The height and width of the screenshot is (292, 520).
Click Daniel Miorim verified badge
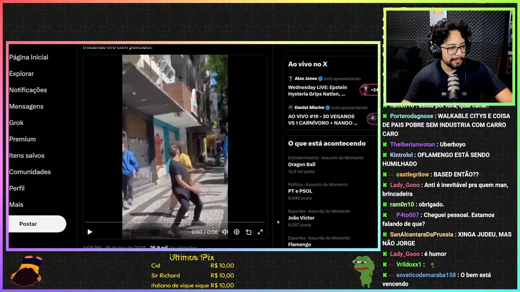[327, 108]
